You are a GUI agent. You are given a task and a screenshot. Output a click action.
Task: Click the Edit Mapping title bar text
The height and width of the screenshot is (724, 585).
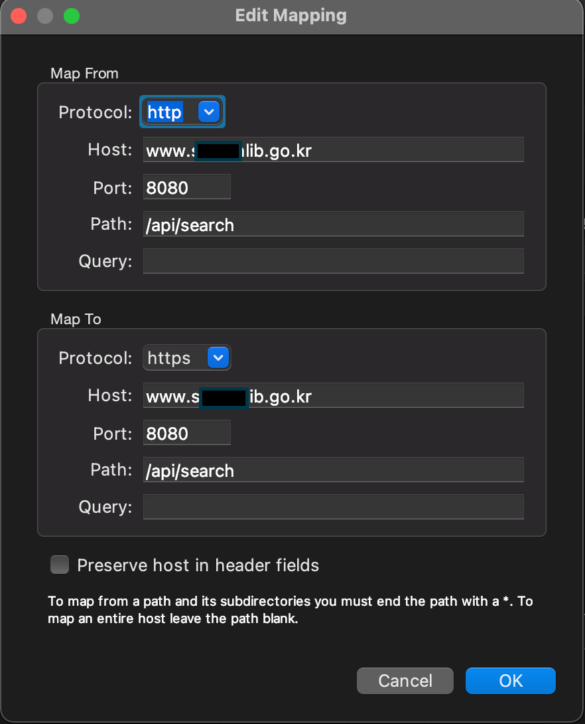pos(291,16)
